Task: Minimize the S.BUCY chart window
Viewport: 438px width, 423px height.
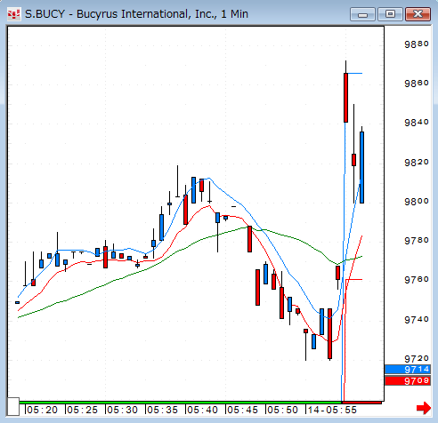Action: 362,14
